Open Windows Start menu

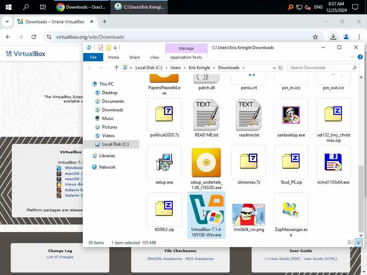click(x=9, y=7)
